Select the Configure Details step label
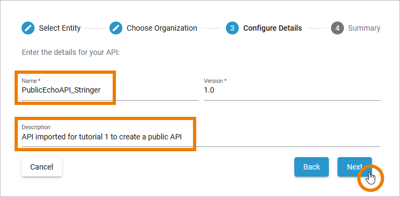 coord(272,28)
